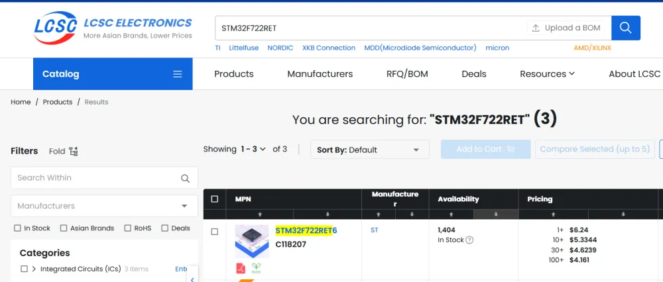
Task: Click the $6.24 price for 1+
Action: coord(579,230)
